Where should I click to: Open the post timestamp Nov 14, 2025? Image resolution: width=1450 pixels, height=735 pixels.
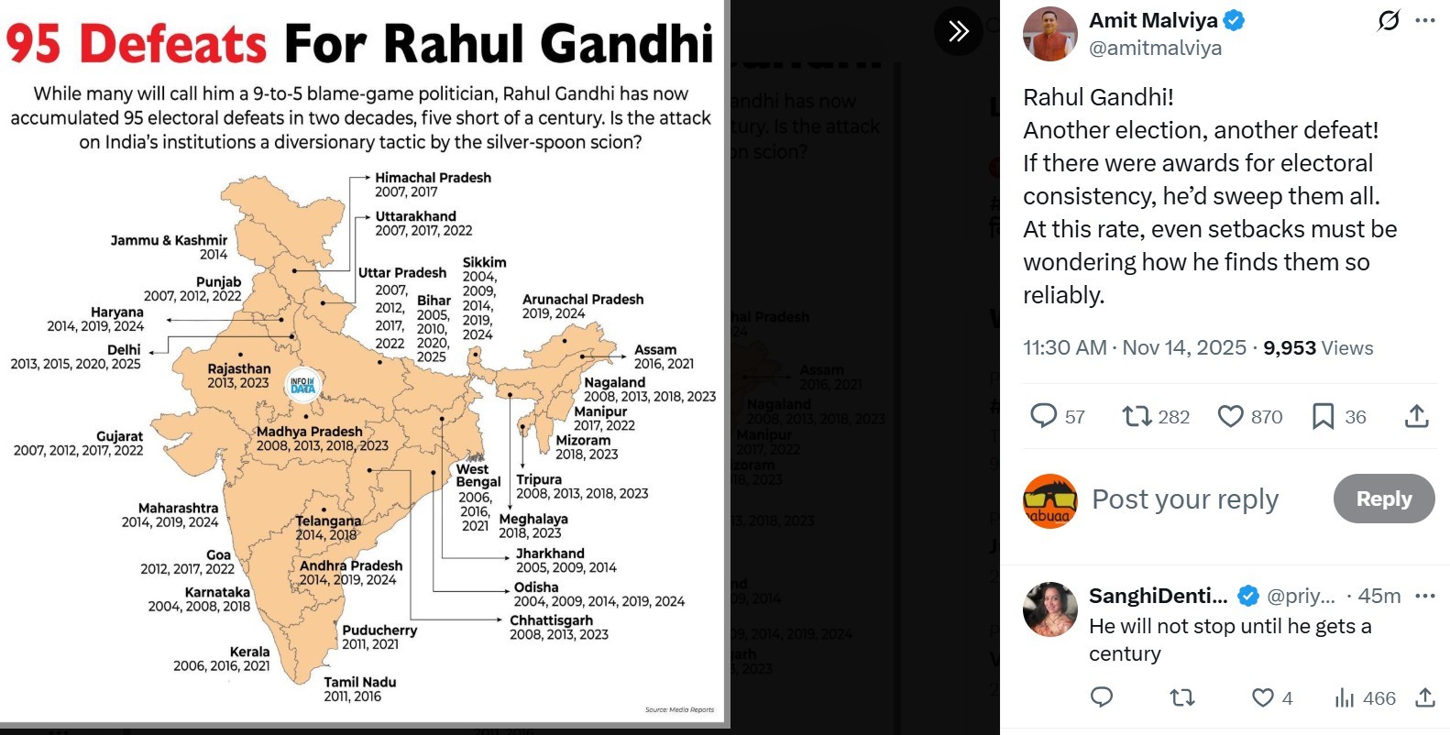tap(1184, 348)
